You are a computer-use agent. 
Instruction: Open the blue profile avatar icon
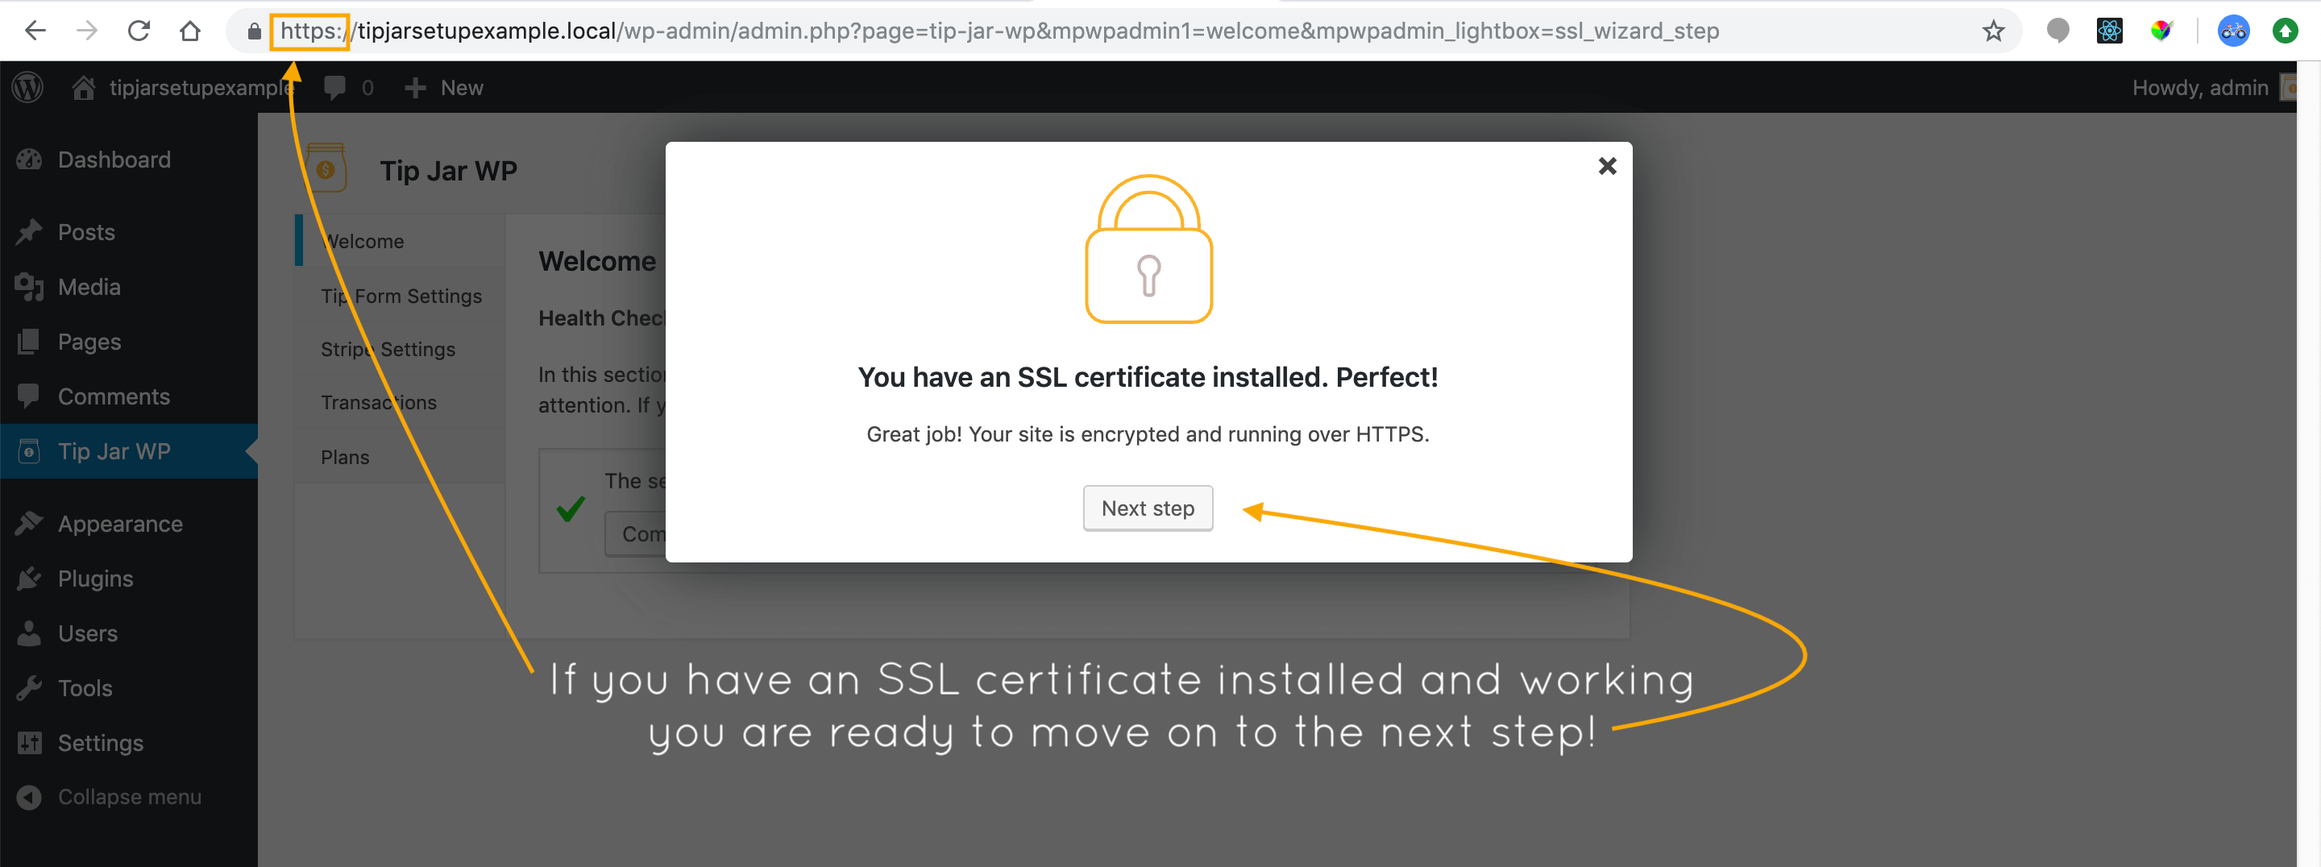(x=2232, y=31)
